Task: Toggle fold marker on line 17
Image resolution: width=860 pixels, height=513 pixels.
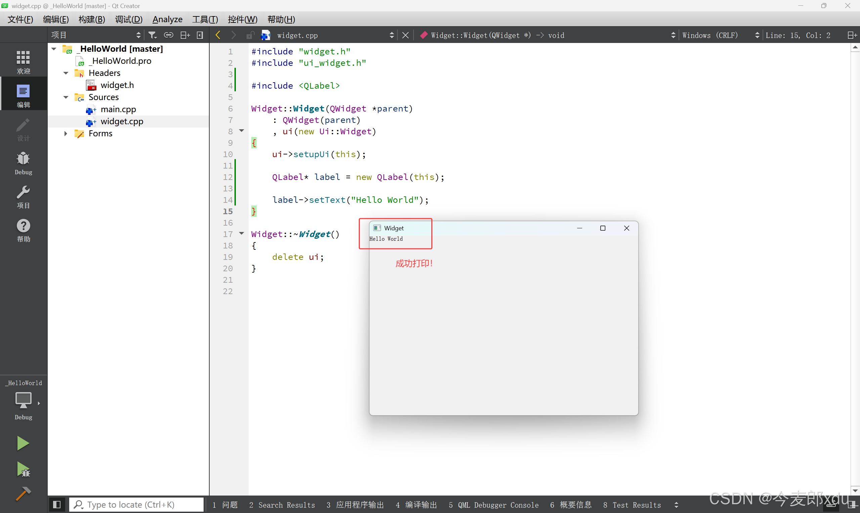Action: [x=242, y=234]
